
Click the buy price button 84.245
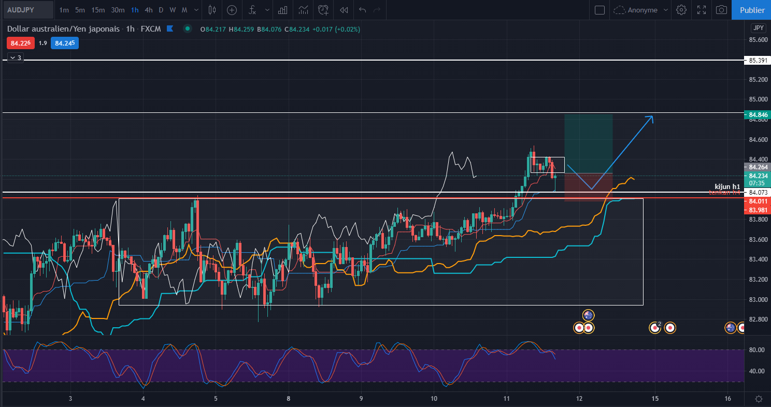(x=65, y=43)
